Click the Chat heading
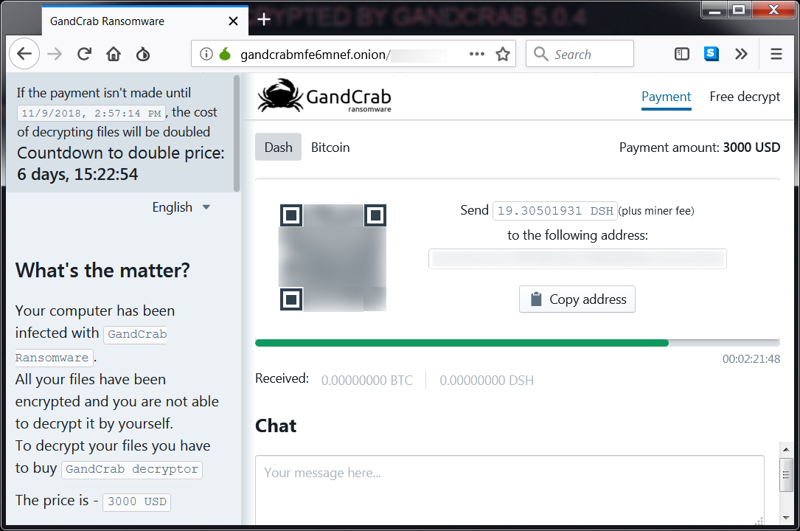 click(x=276, y=426)
